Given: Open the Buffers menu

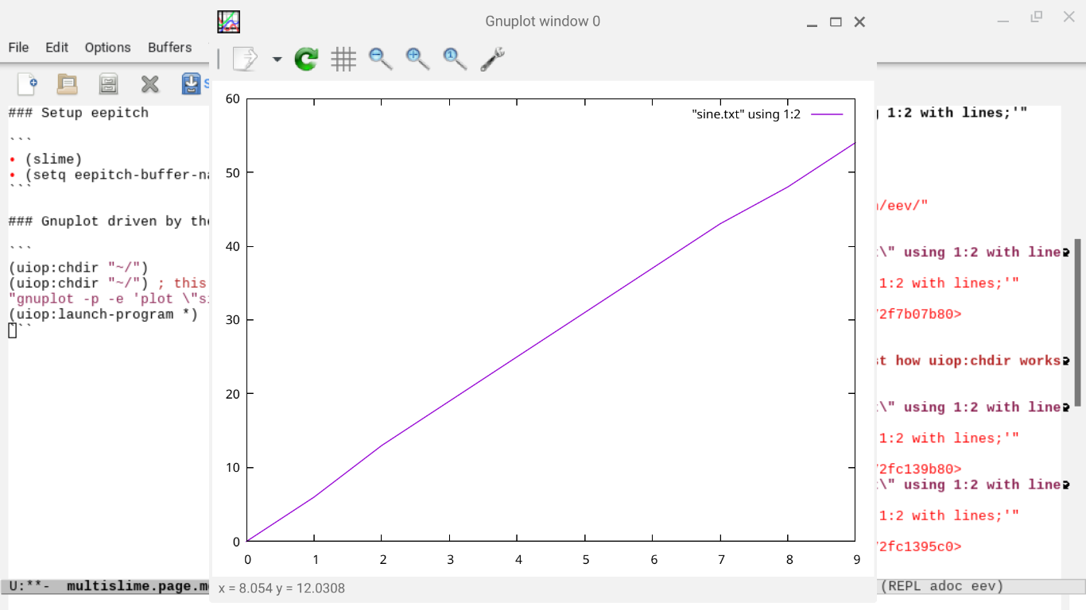Looking at the screenshot, I should click(169, 48).
